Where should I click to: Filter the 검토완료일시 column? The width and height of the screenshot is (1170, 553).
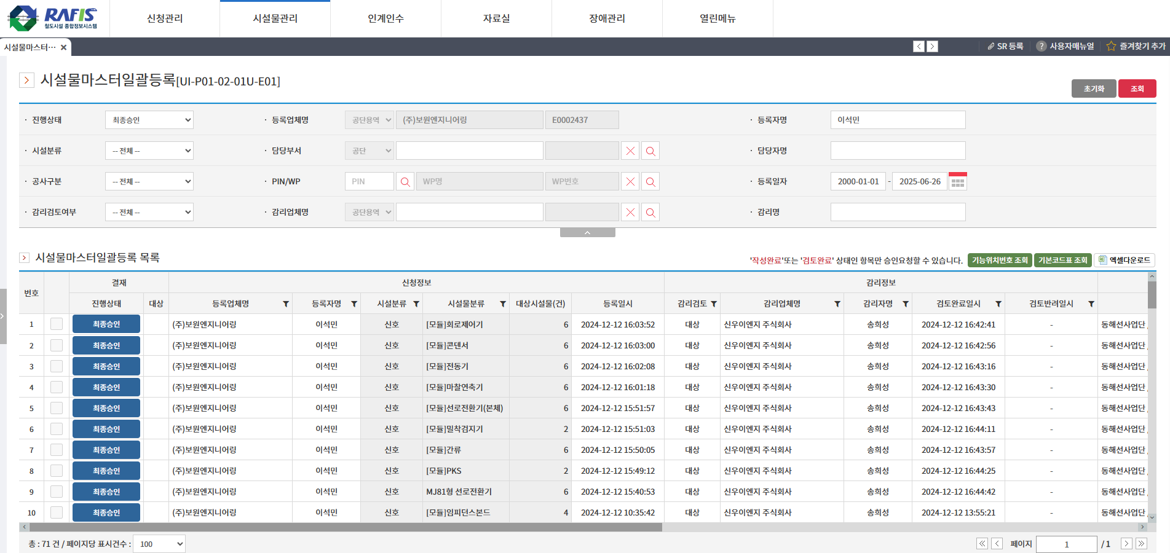click(998, 304)
